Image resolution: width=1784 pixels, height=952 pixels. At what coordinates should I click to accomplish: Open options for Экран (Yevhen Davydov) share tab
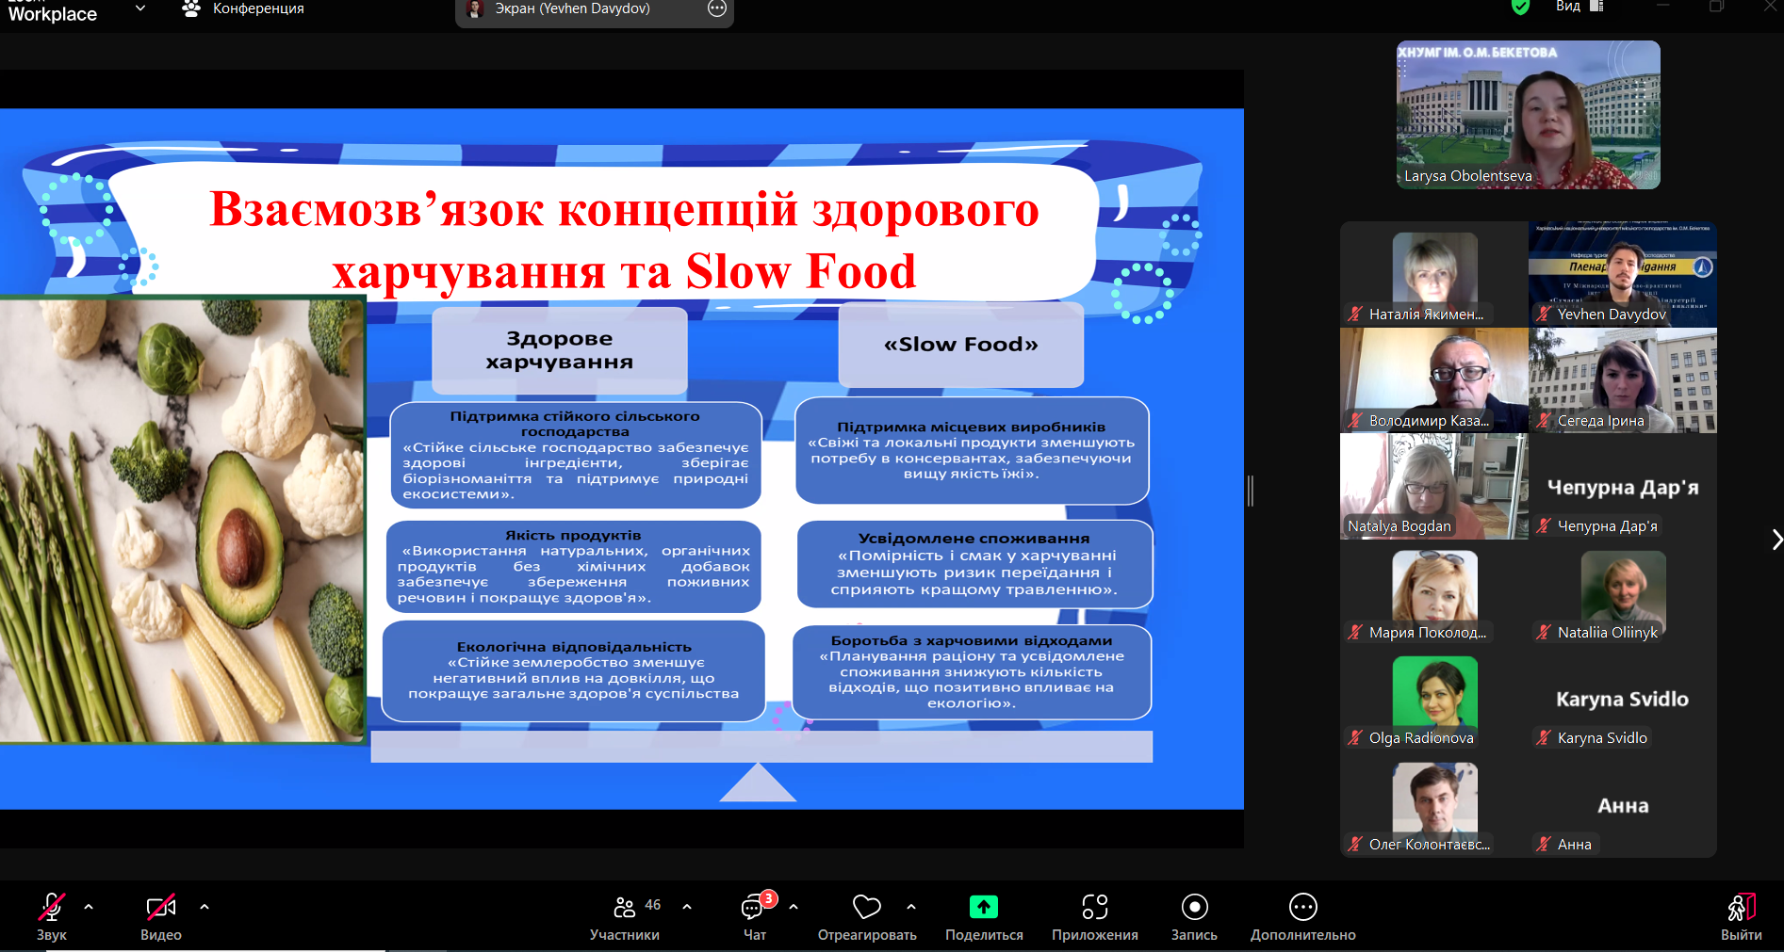717,8
